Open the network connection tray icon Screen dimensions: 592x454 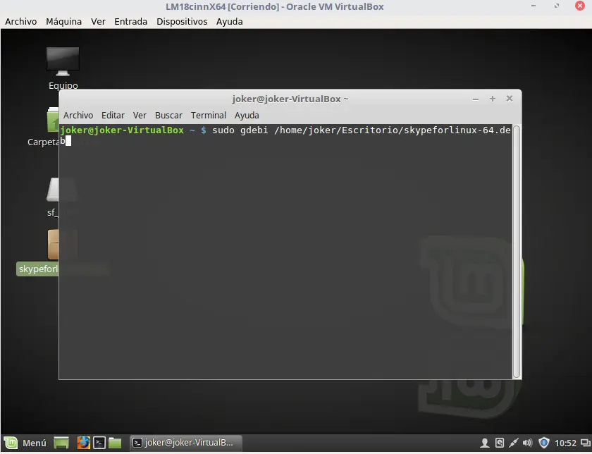click(514, 443)
